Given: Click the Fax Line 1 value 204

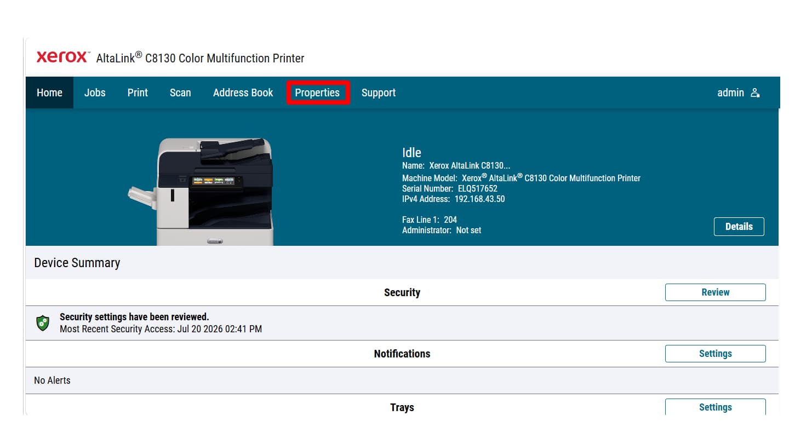Looking at the screenshot, I should click(450, 220).
